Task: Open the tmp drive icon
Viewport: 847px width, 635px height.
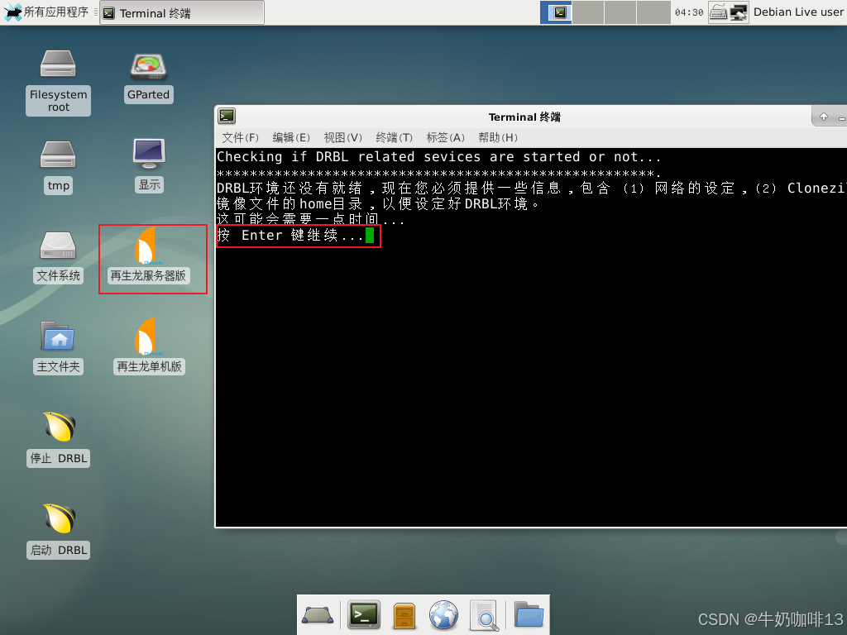Action: 58,167
